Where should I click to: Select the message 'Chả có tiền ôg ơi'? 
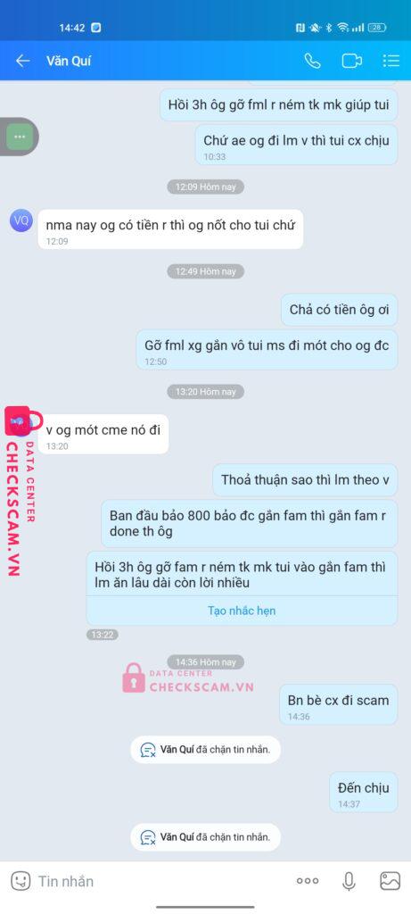coord(340,310)
